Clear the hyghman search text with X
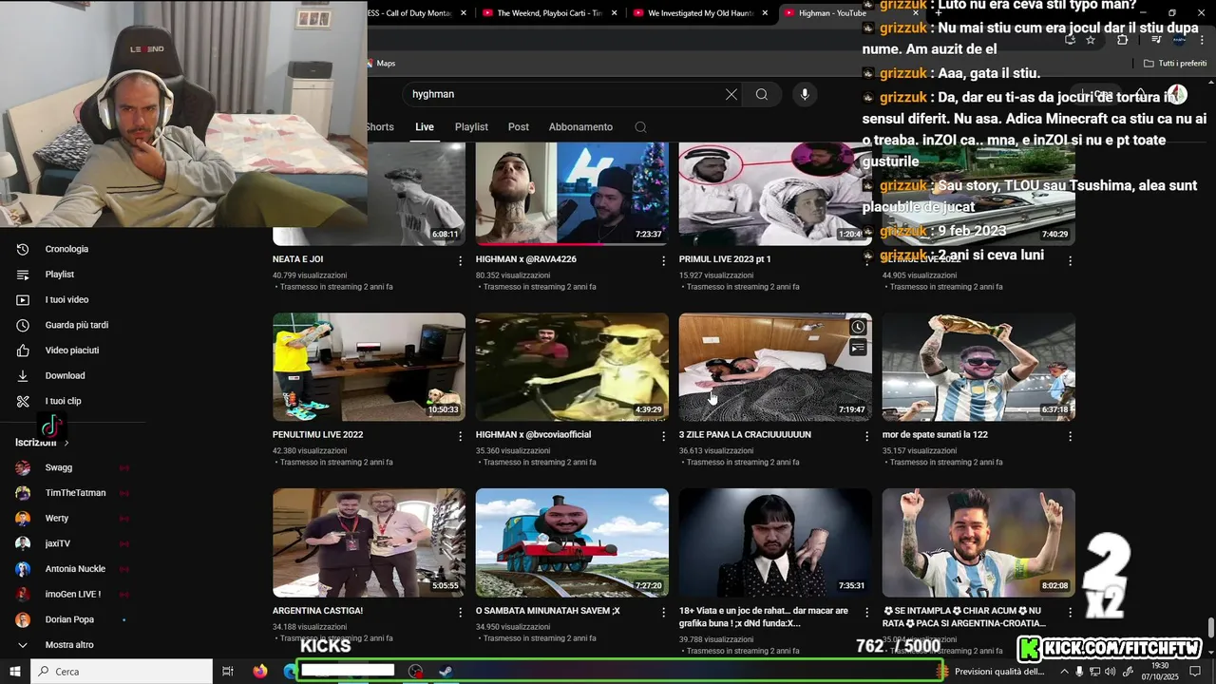 pyautogui.click(x=731, y=94)
